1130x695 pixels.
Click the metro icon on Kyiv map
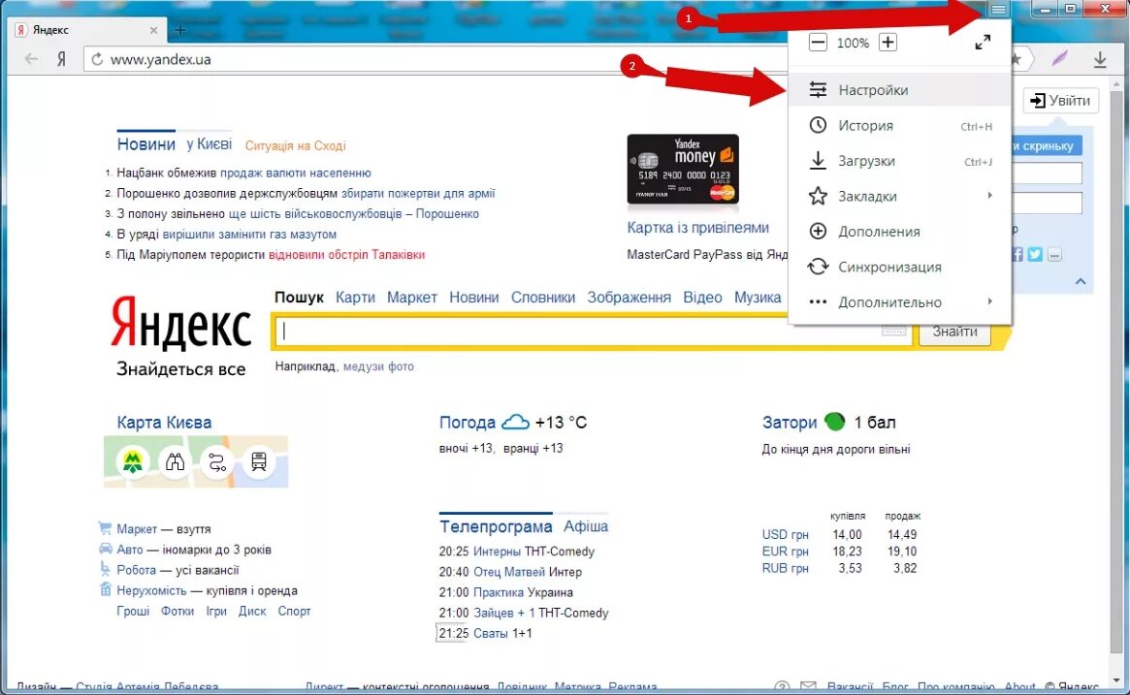133,461
